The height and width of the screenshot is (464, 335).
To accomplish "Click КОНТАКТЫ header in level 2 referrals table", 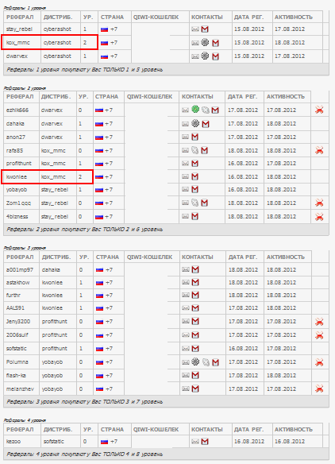I will click(198, 97).
